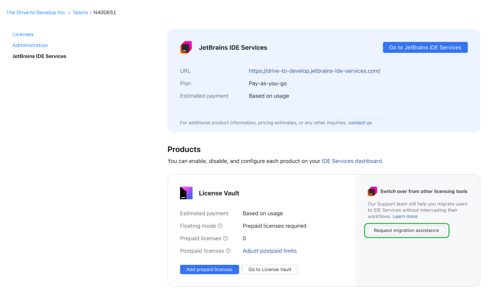Click Adjust postpaid limits link

pyautogui.click(x=269, y=251)
